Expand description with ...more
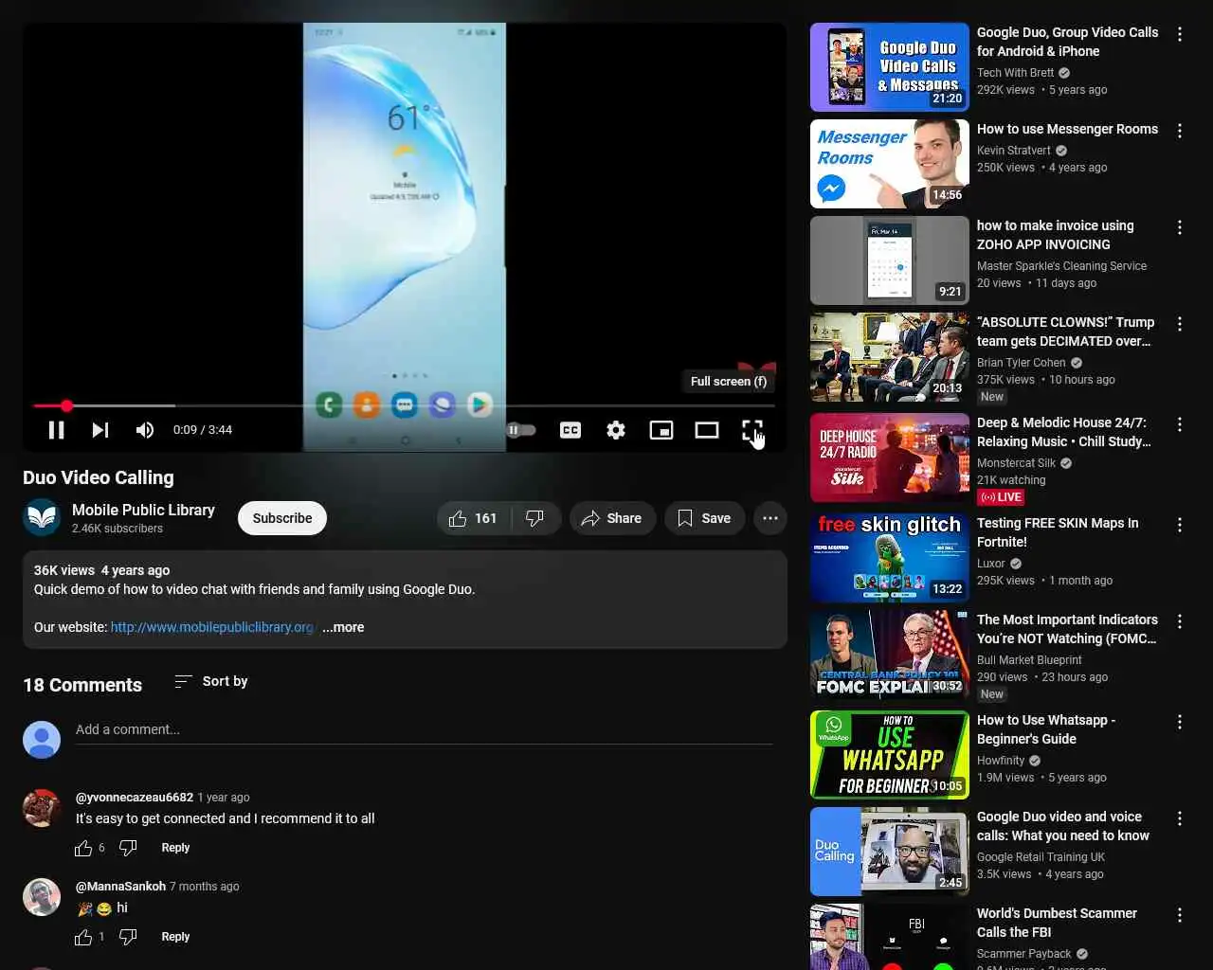 tap(343, 627)
